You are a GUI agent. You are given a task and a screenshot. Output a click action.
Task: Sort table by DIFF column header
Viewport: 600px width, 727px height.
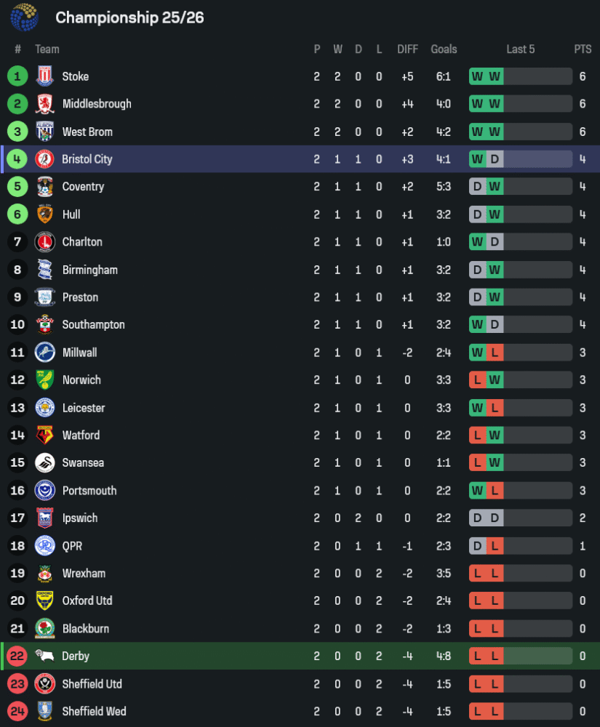(407, 49)
